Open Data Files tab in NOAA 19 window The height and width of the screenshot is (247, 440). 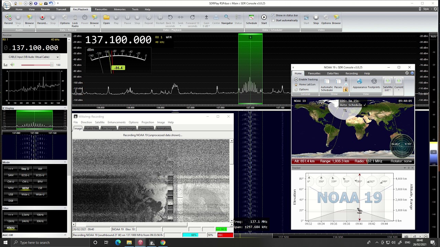pos(333,73)
